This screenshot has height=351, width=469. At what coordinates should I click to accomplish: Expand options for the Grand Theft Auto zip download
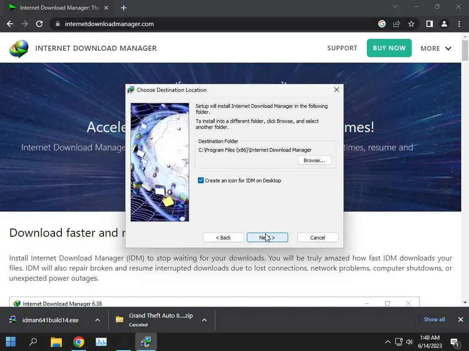204,320
